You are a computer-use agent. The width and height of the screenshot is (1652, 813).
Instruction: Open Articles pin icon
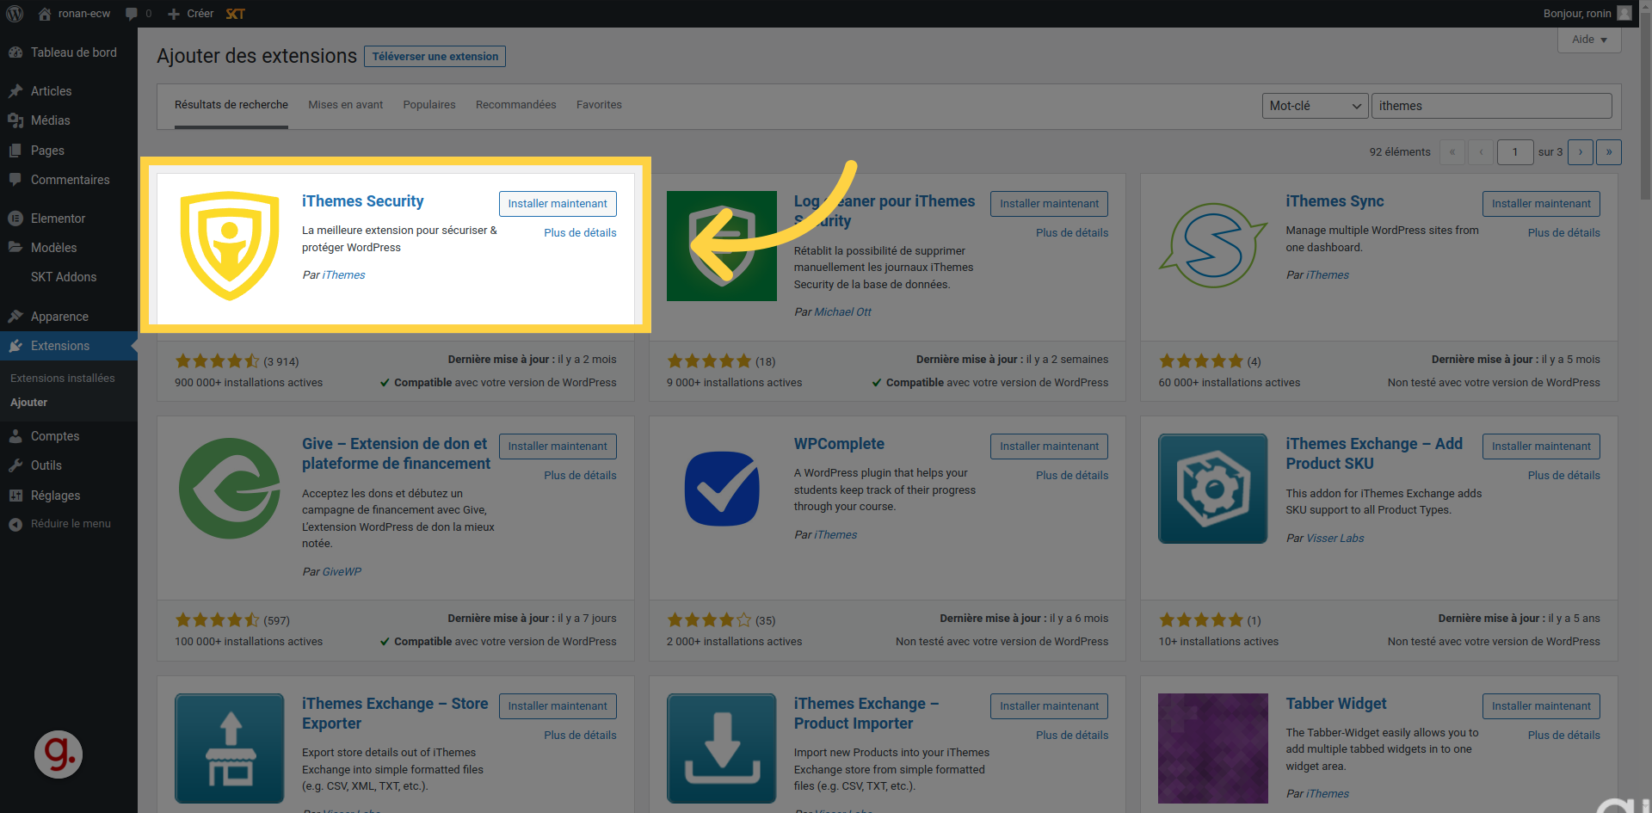(x=15, y=91)
